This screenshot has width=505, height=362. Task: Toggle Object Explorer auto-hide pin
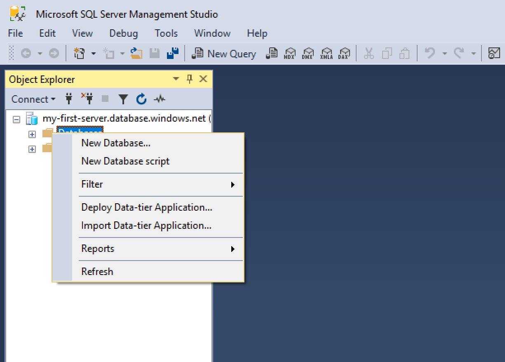[x=190, y=79]
